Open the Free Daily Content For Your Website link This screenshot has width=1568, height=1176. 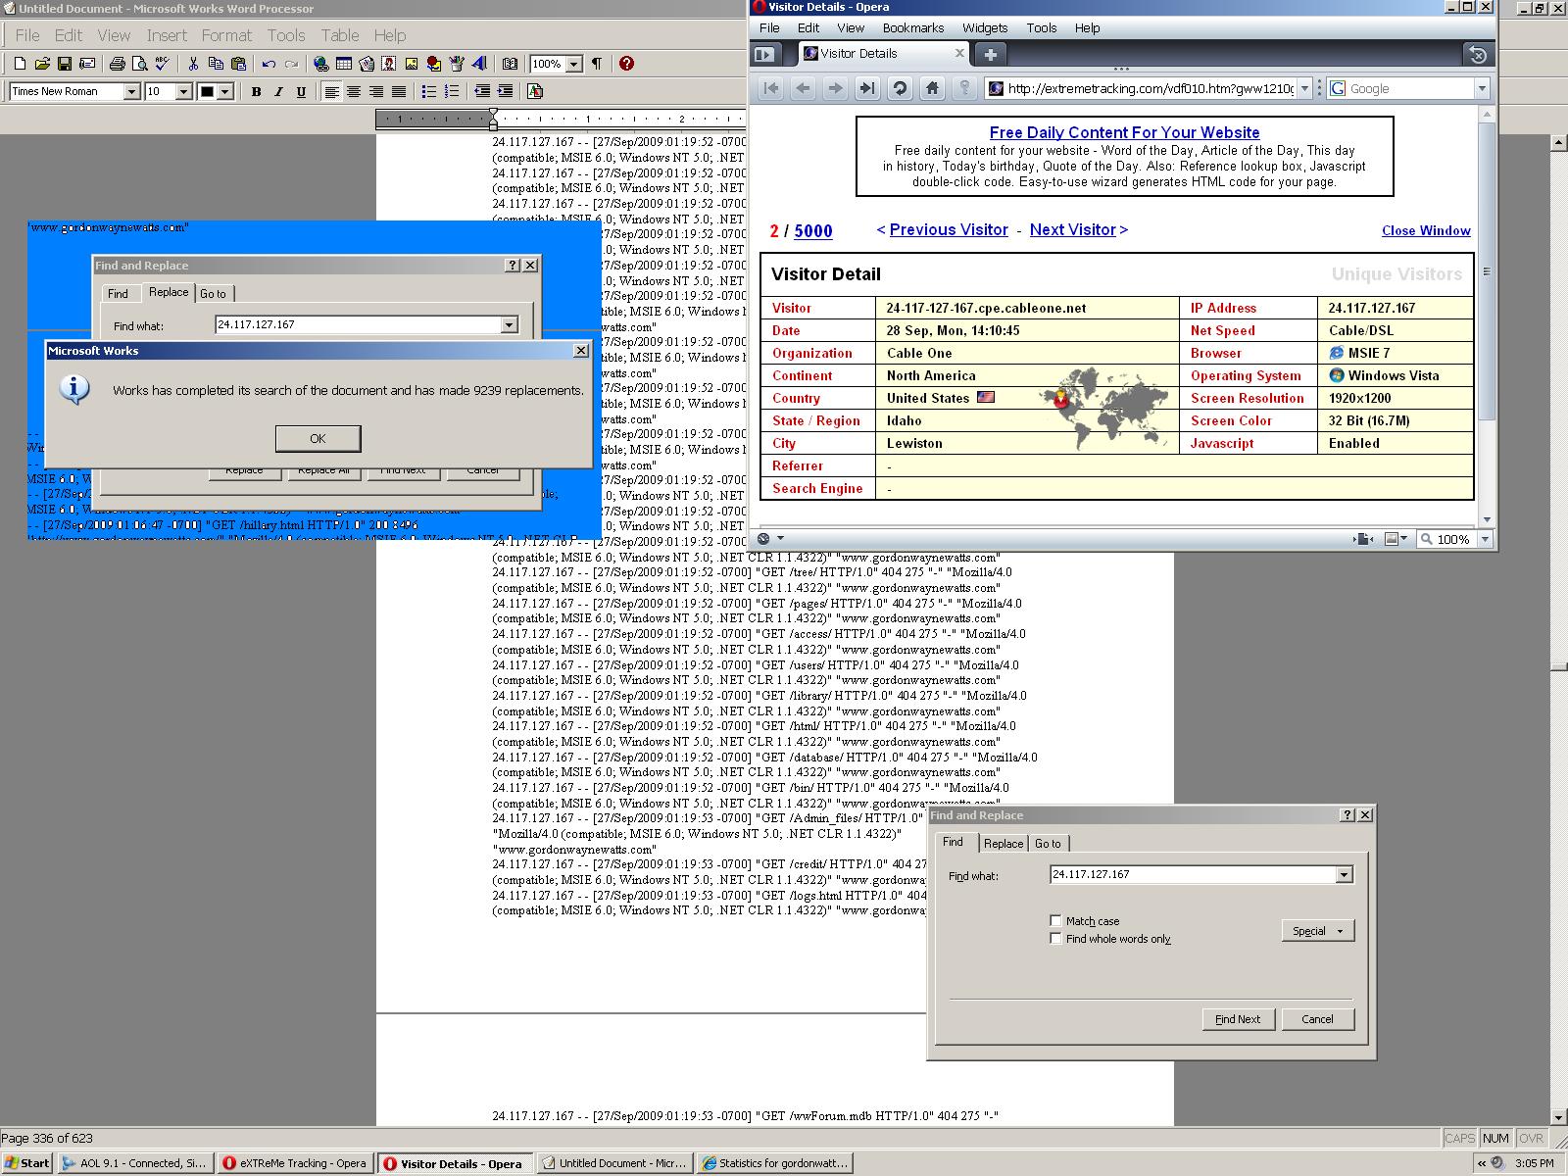point(1124,132)
